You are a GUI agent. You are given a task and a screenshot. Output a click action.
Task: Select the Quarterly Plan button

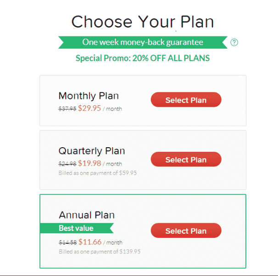click(x=186, y=160)
